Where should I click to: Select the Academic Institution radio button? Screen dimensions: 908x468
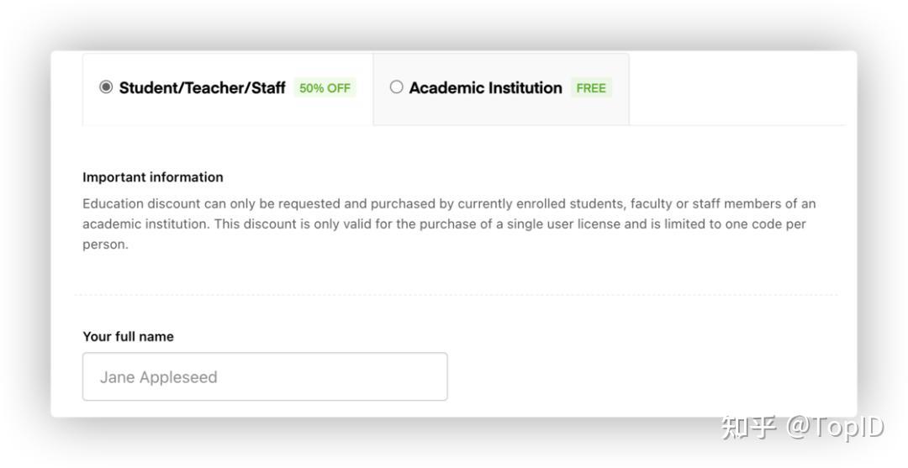[397, 87]
